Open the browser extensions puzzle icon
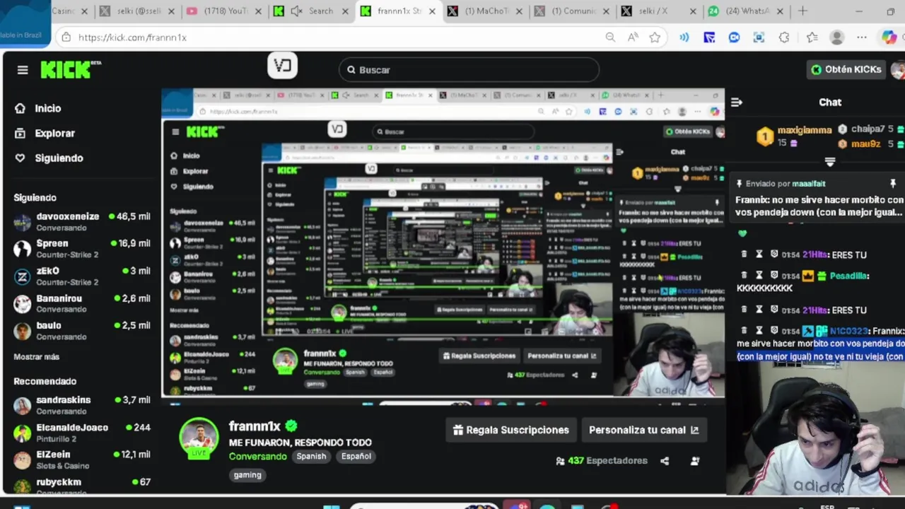905x509 pixels. (784, 37)
